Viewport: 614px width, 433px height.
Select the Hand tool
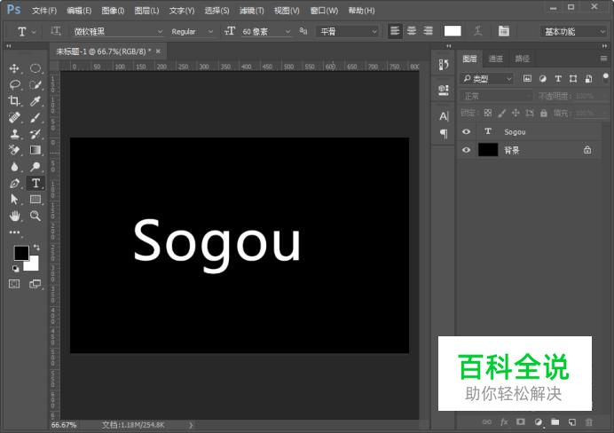click(x=14, y=216)
